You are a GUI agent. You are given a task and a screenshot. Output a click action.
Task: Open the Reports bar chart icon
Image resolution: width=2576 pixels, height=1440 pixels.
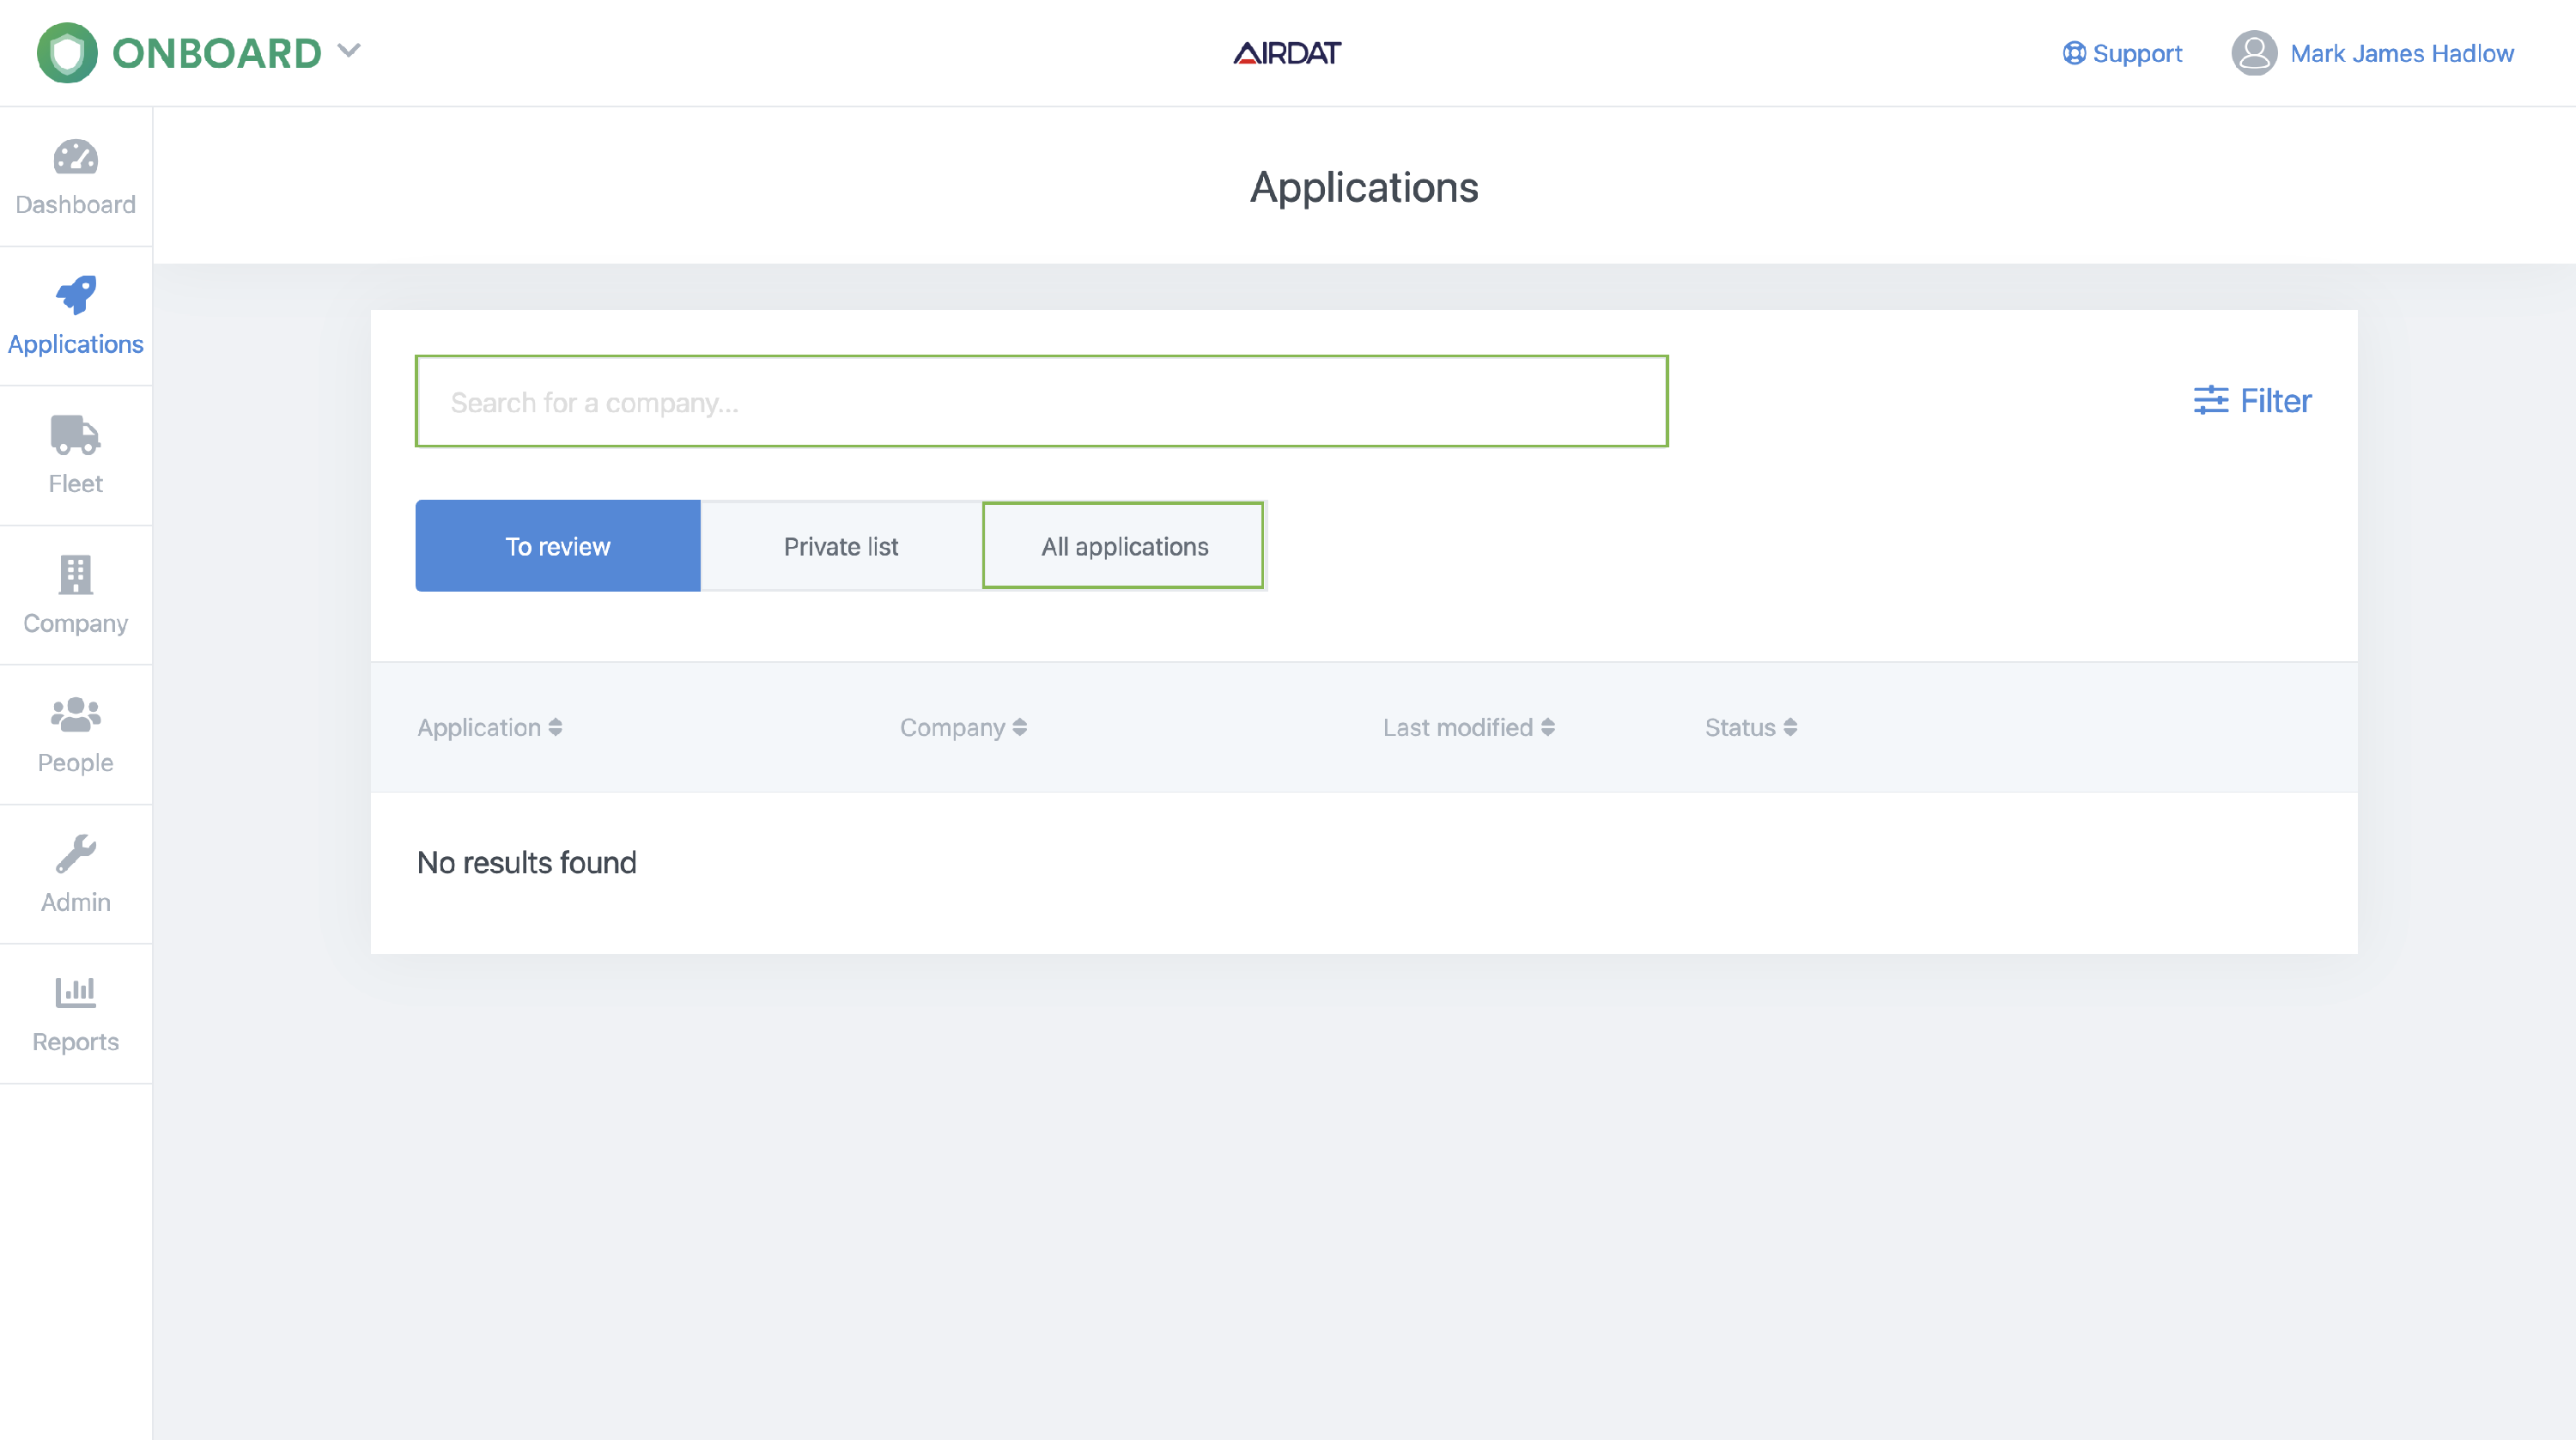[x=75, y=993]
